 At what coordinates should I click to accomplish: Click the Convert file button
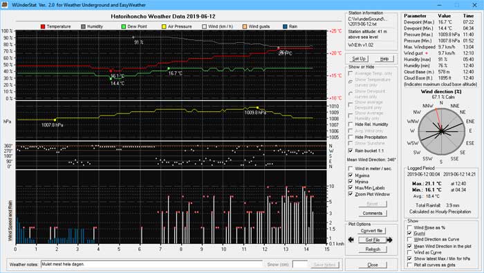pos(372,231)
